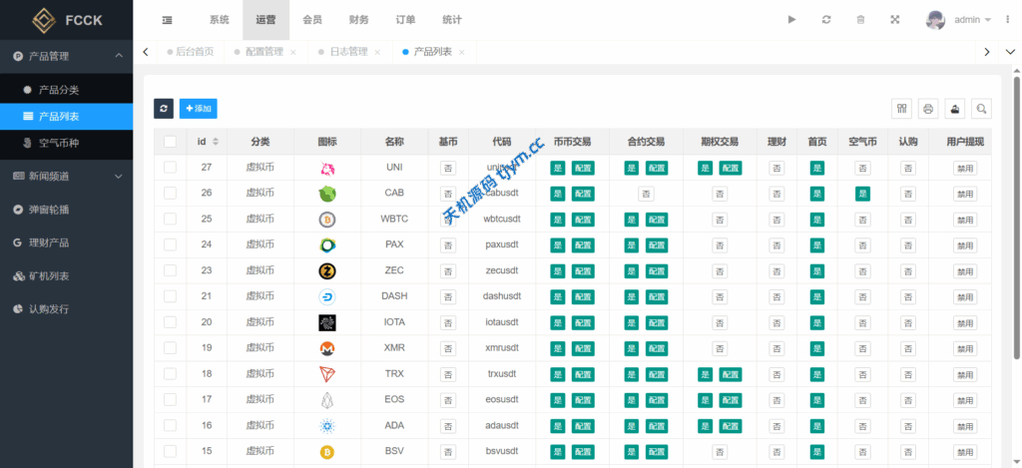
Task: Select the checkbox for the ZEC row
Action: (171, 270)
